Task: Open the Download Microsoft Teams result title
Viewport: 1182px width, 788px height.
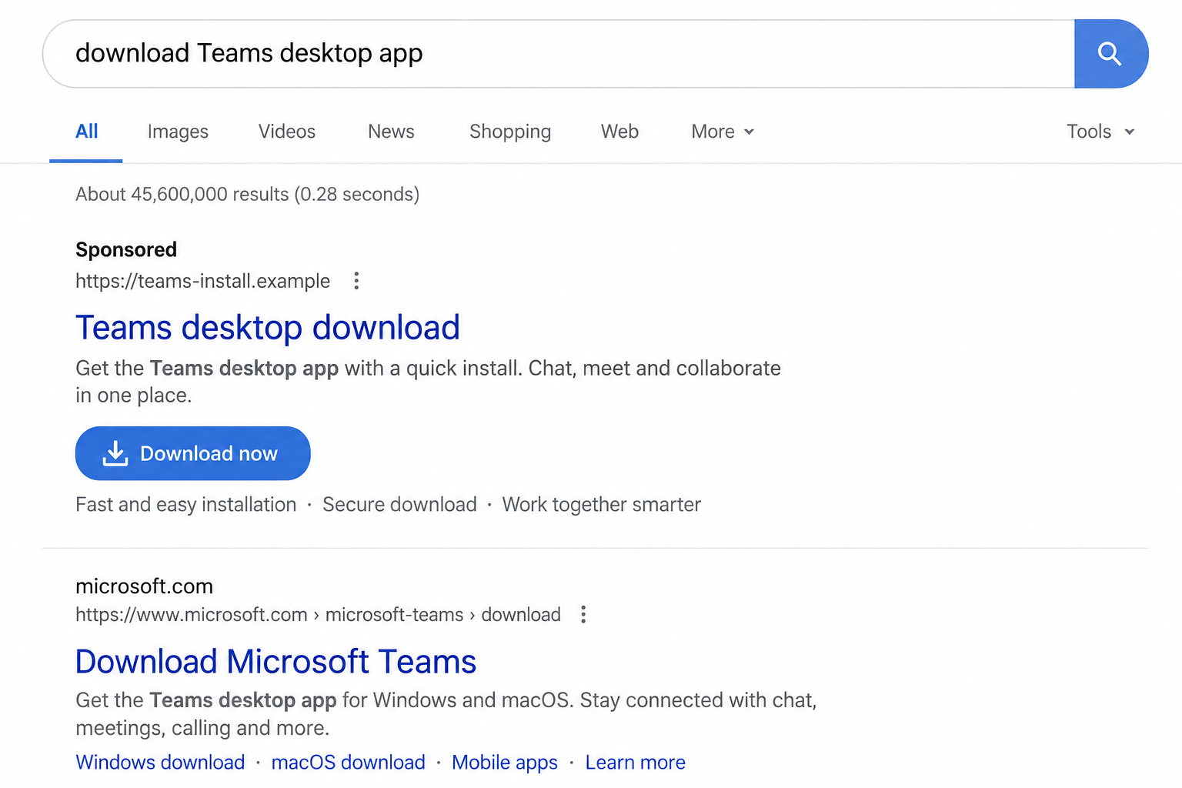Action: coord(276,662)
